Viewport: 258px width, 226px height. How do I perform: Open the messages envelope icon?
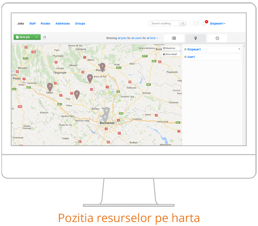pos(196,23)
